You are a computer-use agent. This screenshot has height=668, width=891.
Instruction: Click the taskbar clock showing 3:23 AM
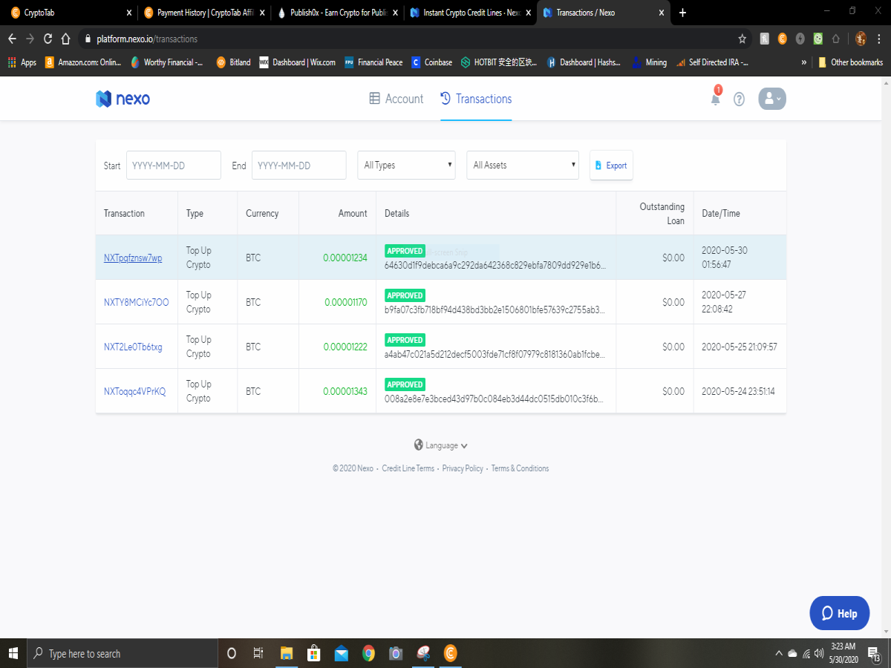[x=842, y=653]
